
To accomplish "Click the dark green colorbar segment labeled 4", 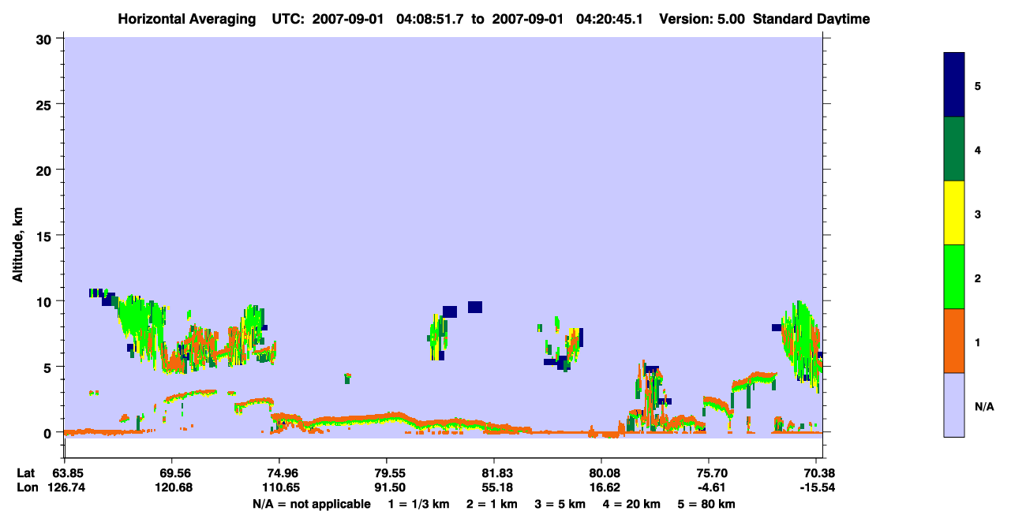I will tap(954, 149).
